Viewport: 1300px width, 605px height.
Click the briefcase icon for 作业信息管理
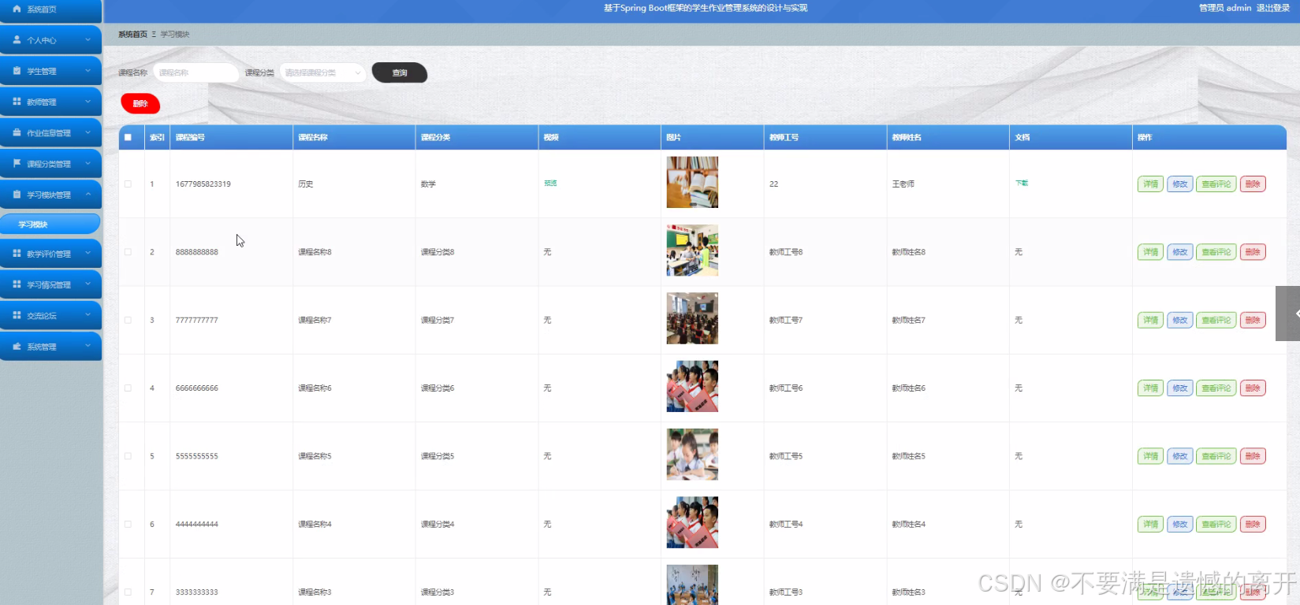[17, 132]
